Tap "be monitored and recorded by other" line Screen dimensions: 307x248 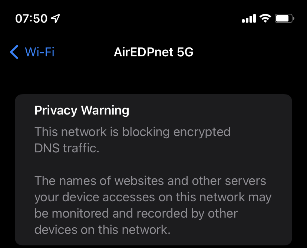coord(136,214)
